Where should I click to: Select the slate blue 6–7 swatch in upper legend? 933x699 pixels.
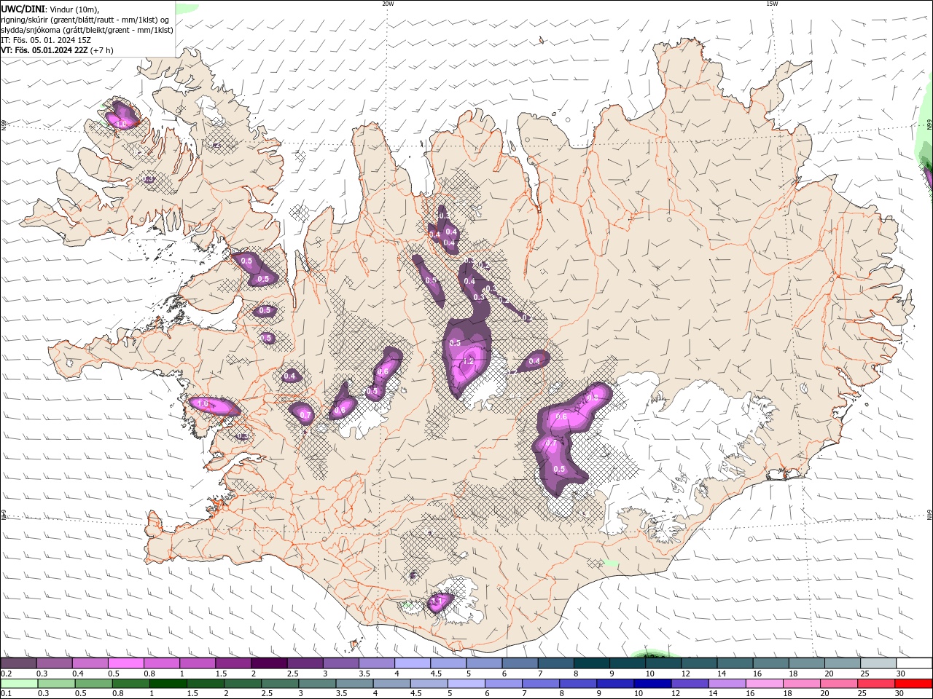pyautogui.click(x=520, y=663)
